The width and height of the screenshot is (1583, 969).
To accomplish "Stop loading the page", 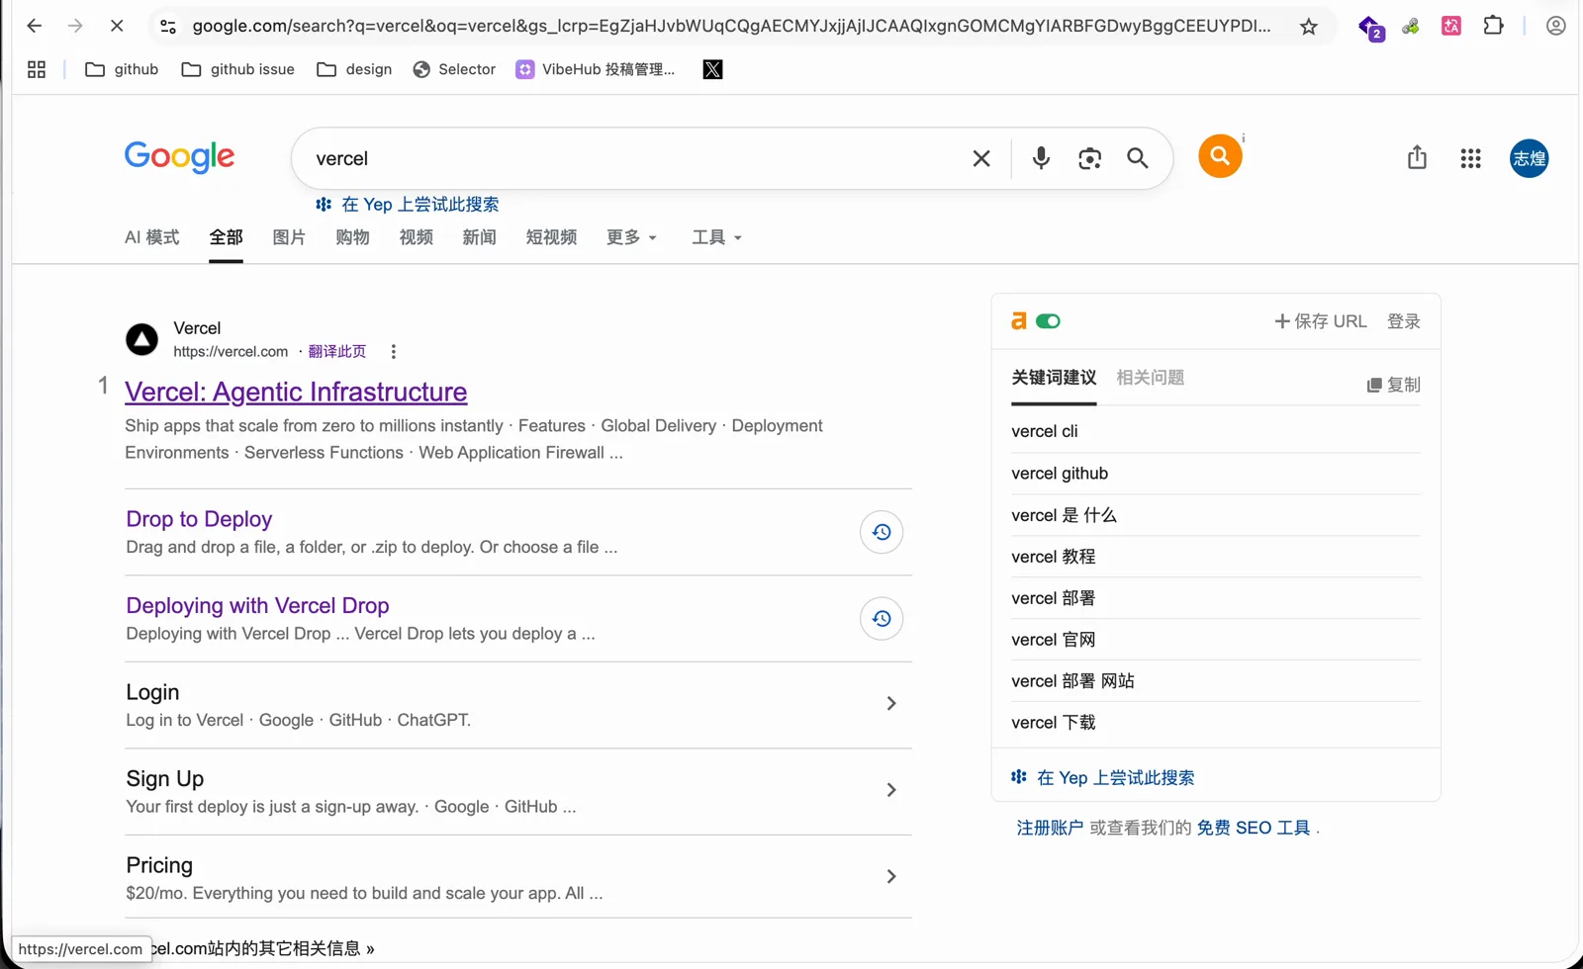I will coord(117,26).
